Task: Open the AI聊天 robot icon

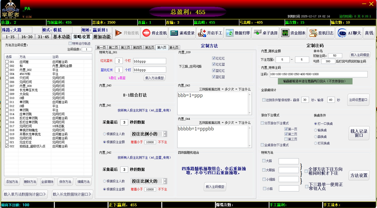Action: (x=342, y=33)
